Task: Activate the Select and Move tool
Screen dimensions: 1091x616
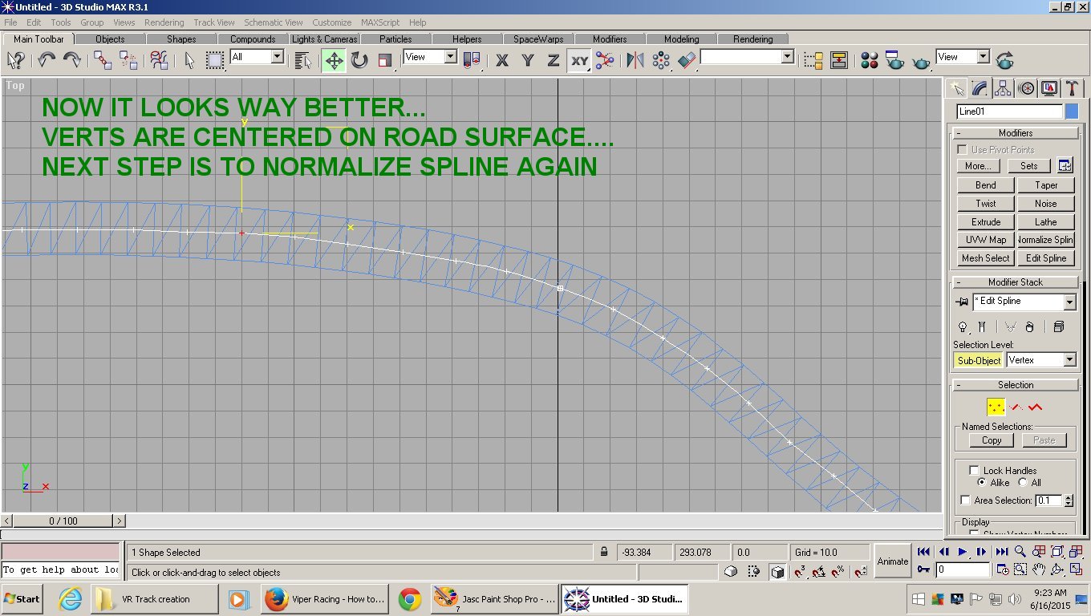Action: point(334,60)
